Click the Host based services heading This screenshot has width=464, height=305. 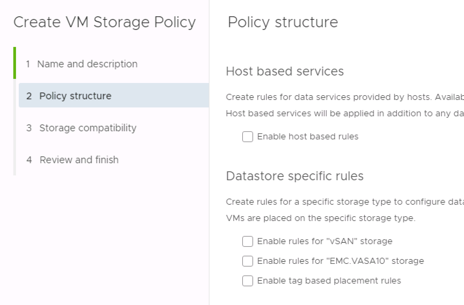(x=285, y=71)
